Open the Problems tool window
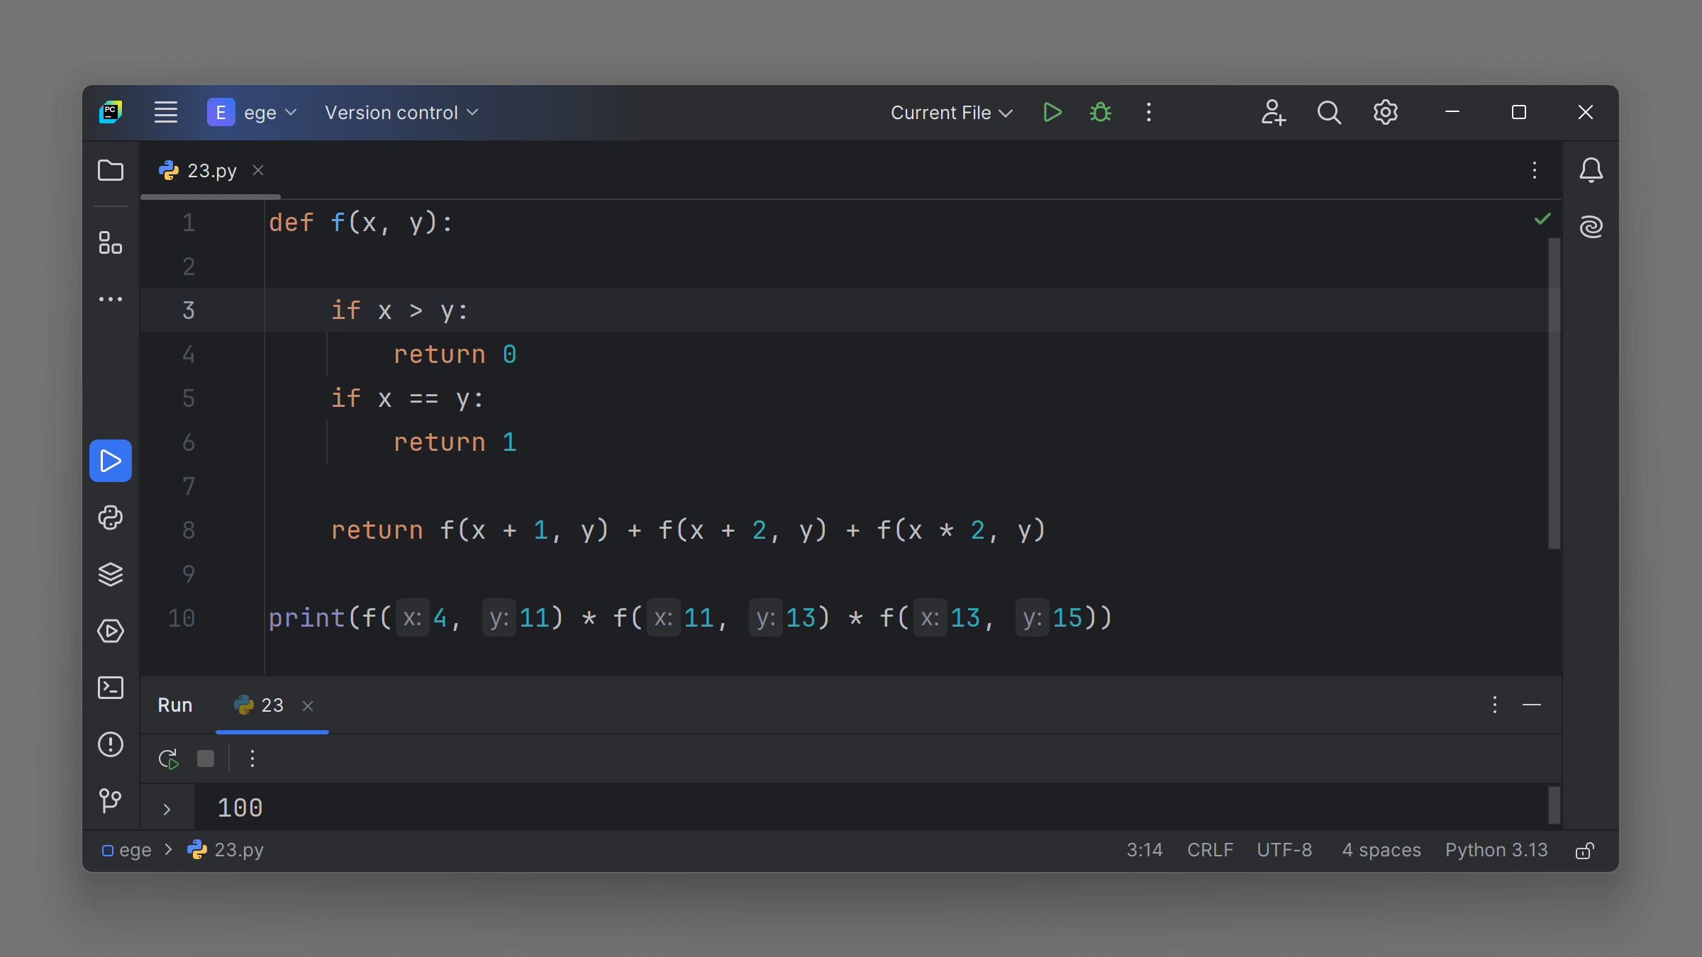The image size is (1702, 957). click(111, 744)
